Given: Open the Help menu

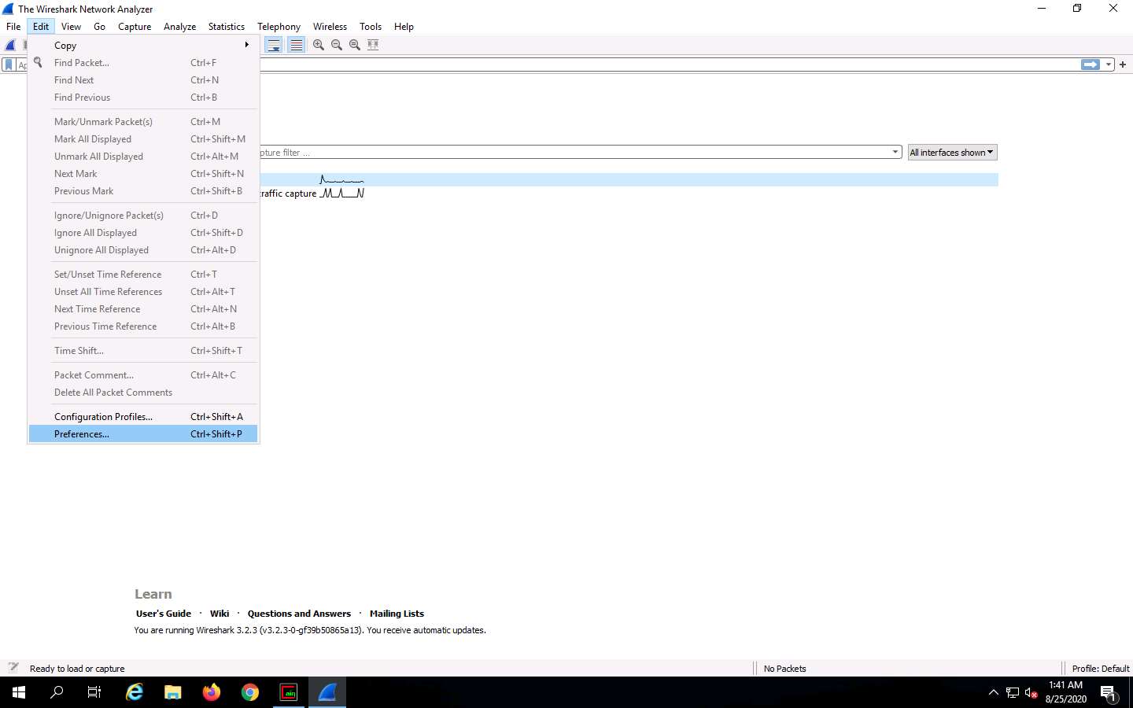Looking at the screenshot, I should coord(404,26).
